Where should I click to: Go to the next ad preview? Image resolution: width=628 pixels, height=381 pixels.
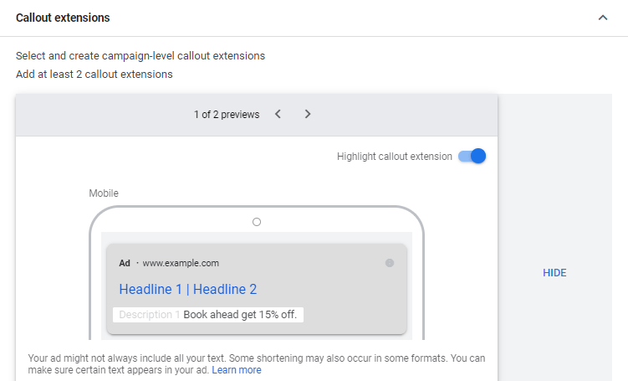pos(307,114)
